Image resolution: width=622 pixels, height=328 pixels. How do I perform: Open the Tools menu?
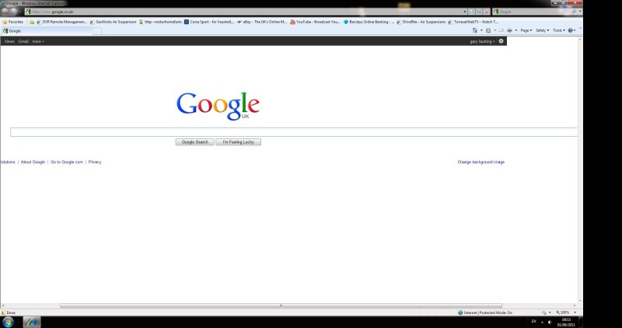(x=559, y=30)
